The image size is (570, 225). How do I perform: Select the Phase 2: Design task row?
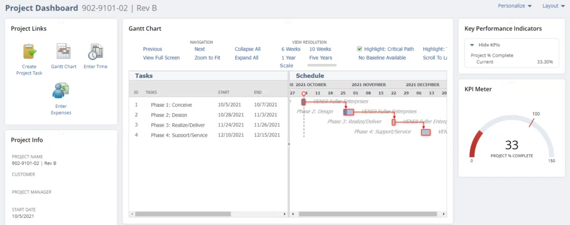[x=208, y=115]
